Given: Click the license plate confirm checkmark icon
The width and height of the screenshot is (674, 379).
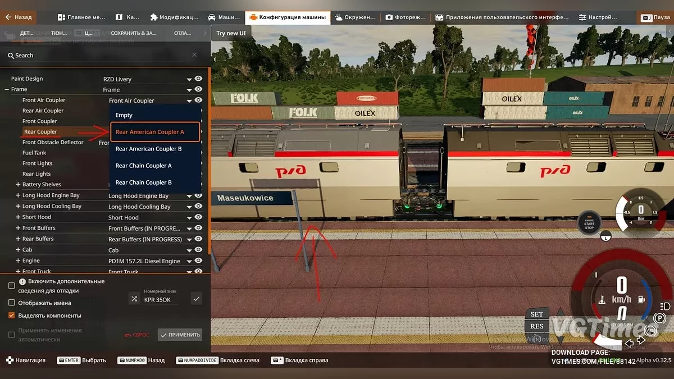Looking at the screenshot, I should click(196, 298).
